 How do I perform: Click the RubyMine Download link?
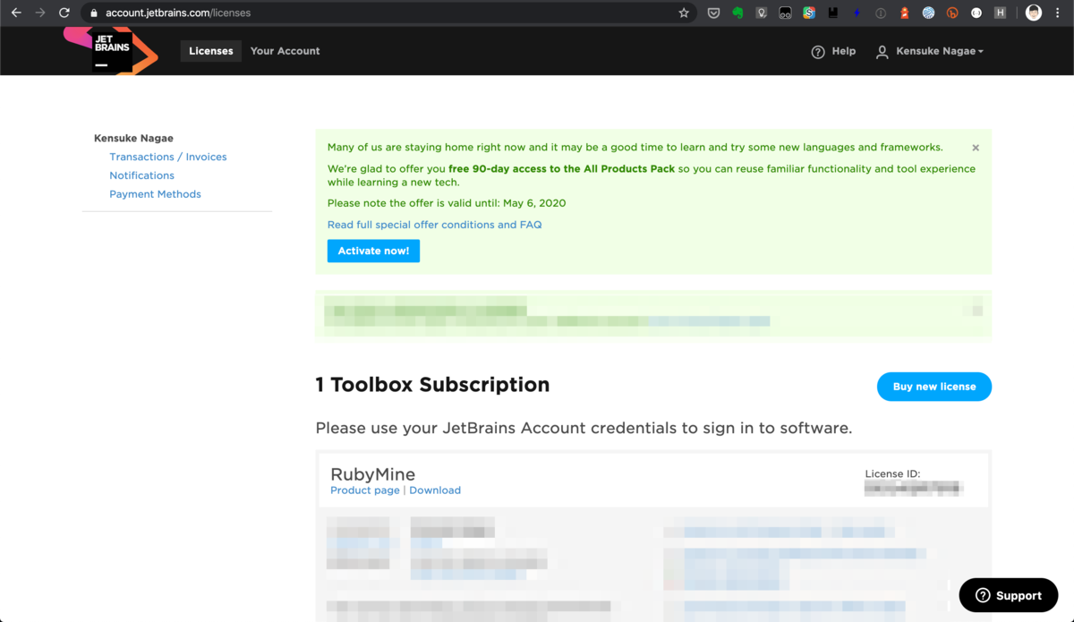click(x=435, y=490)
